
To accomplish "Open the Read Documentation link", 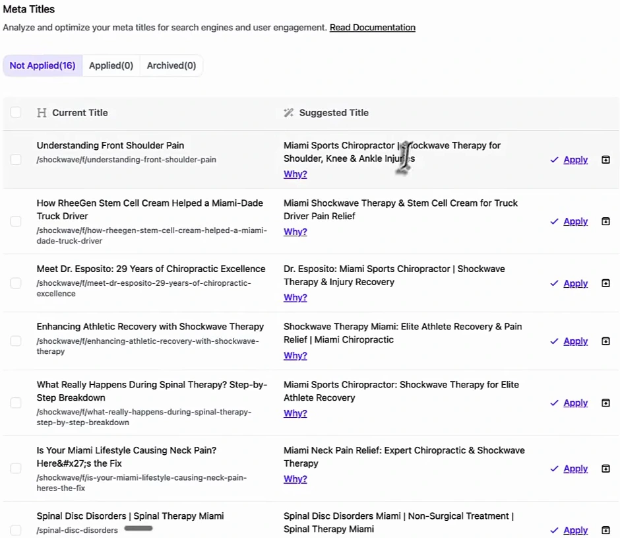I will [373, 27].
